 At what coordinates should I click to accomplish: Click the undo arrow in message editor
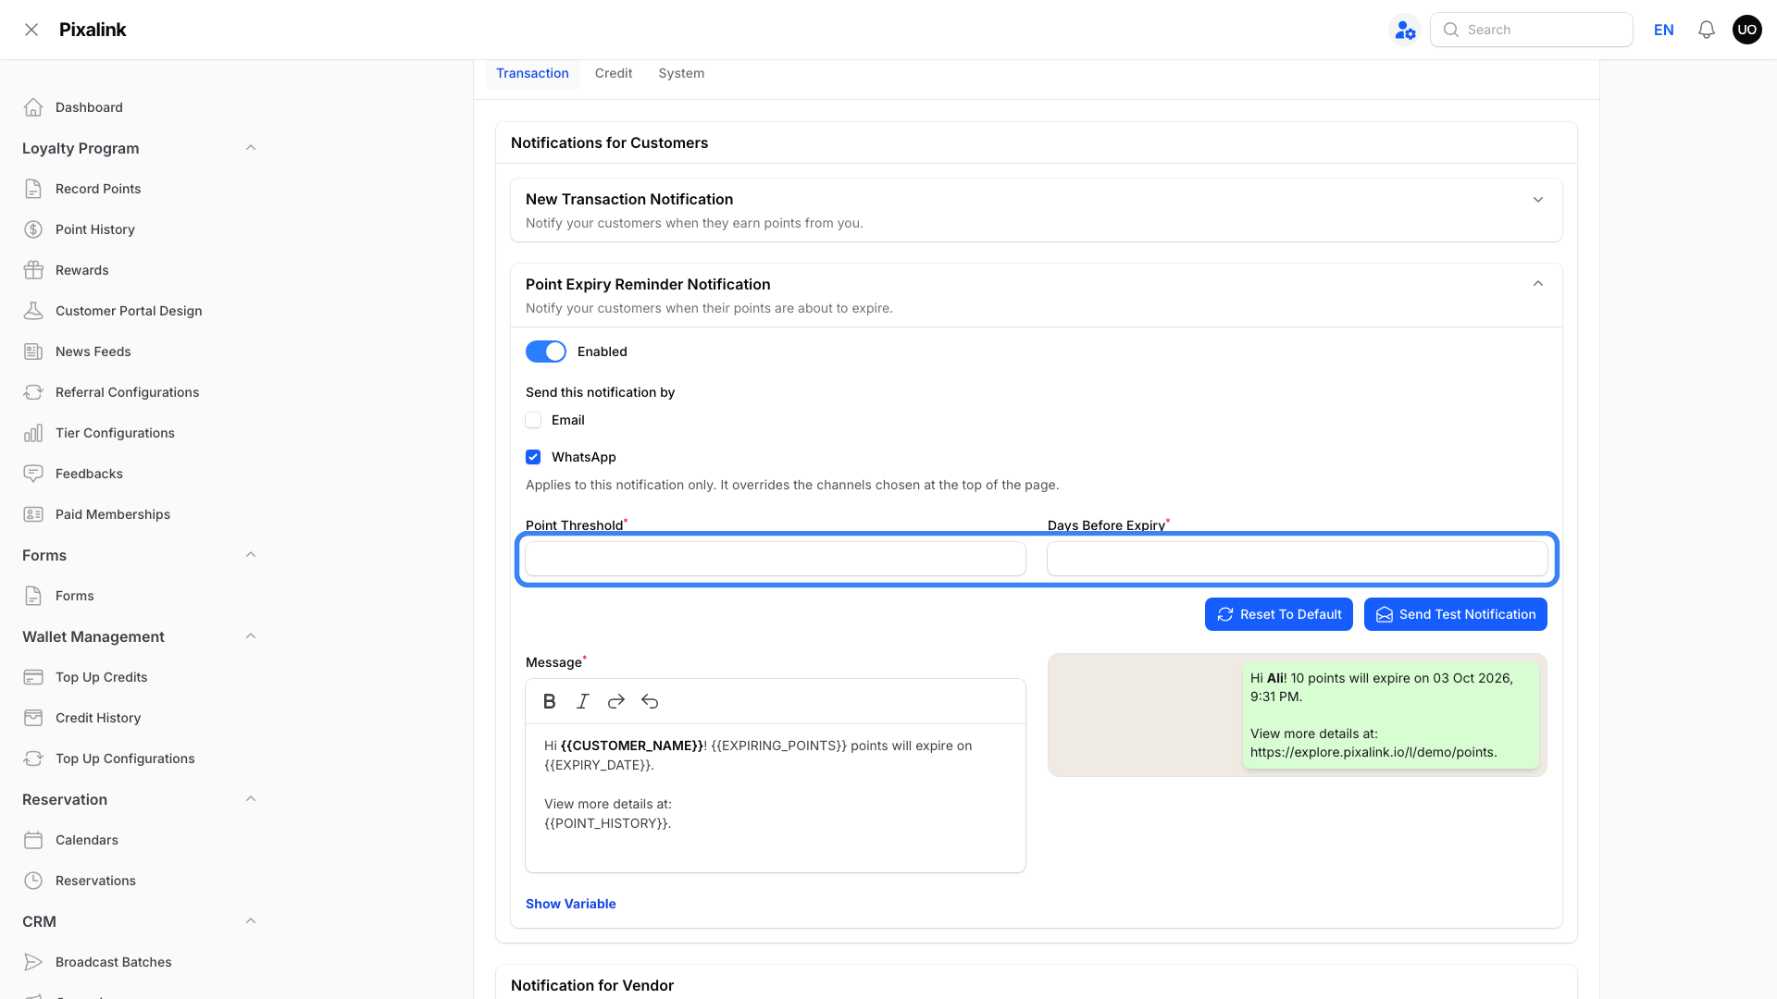click(650, 701)
